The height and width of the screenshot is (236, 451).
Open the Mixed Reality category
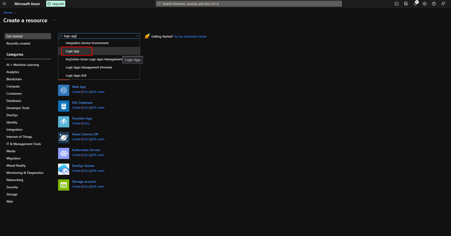coord(16,166)
